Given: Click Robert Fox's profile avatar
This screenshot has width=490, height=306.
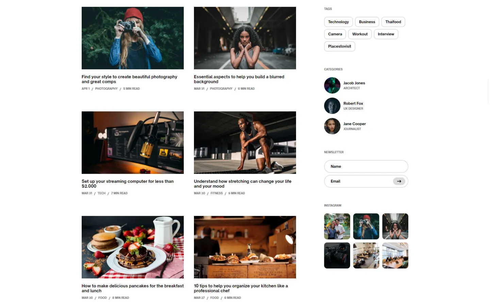Looking at the screenshot, I should click(x=332, y=106).
